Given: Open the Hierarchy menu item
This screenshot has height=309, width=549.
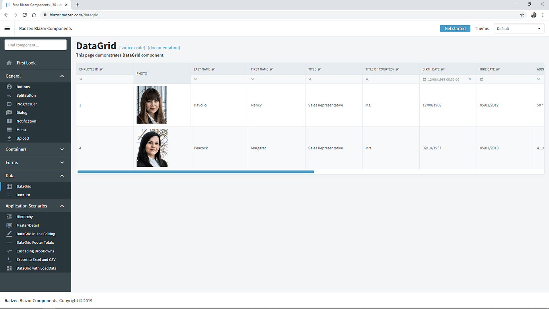Looking at the screenshot, I should coord(25,217).
